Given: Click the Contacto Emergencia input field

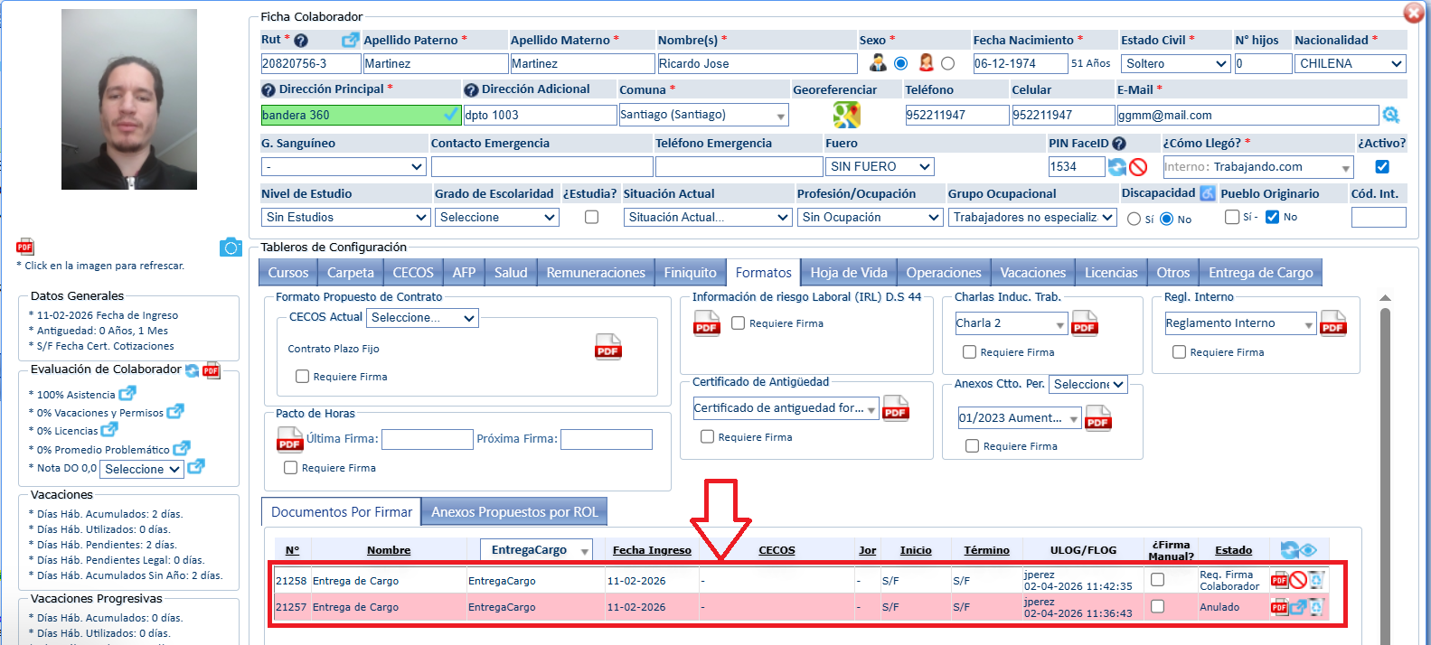Looking at the screenshot, I should [541, 167].
